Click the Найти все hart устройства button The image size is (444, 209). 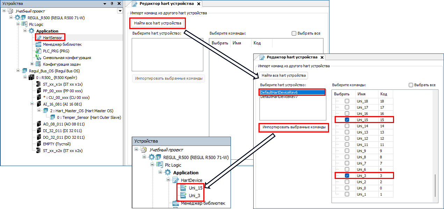coord(158,23)
